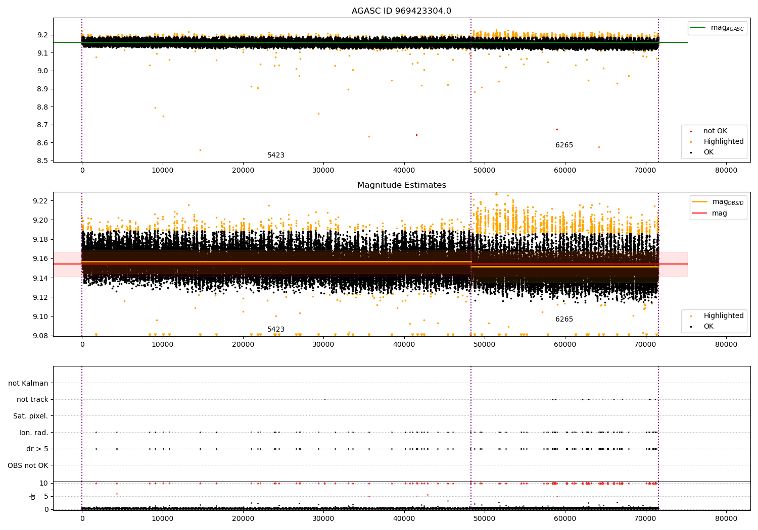The height and width of the screenshot is (530, 758).
Task: Select the 'Magnitude Estimates' panel title
Action: tap(401, 185)
